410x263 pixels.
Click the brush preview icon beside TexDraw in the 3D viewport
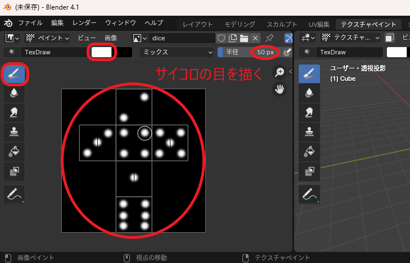click(x=307, y=52)
